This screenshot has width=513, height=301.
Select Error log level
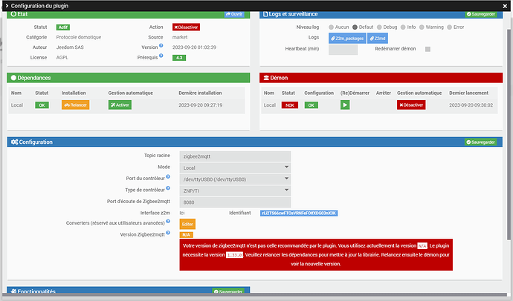pyautogui.click(x=450, y=27)
